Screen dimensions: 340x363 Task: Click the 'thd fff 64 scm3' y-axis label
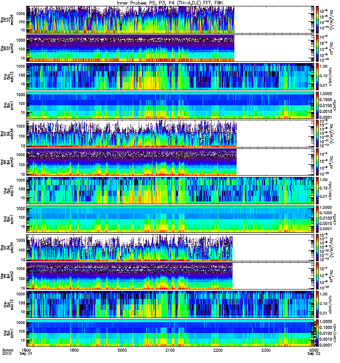pos(7,162)
